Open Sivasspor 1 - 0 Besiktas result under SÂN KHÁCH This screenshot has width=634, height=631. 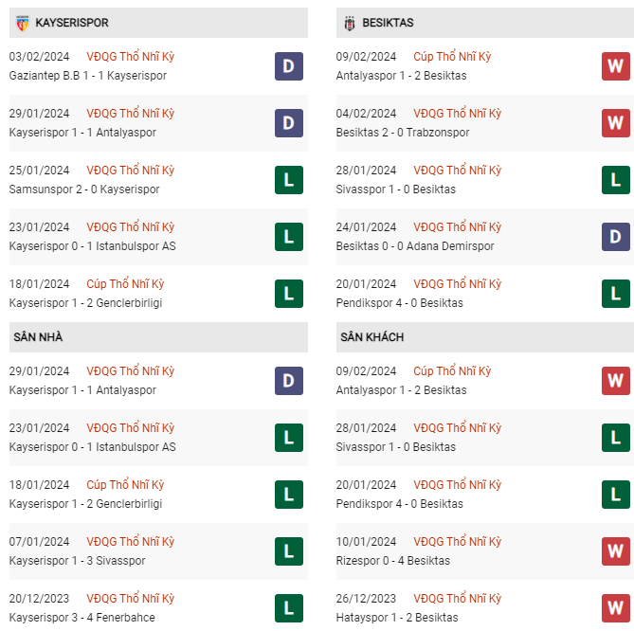396,447
